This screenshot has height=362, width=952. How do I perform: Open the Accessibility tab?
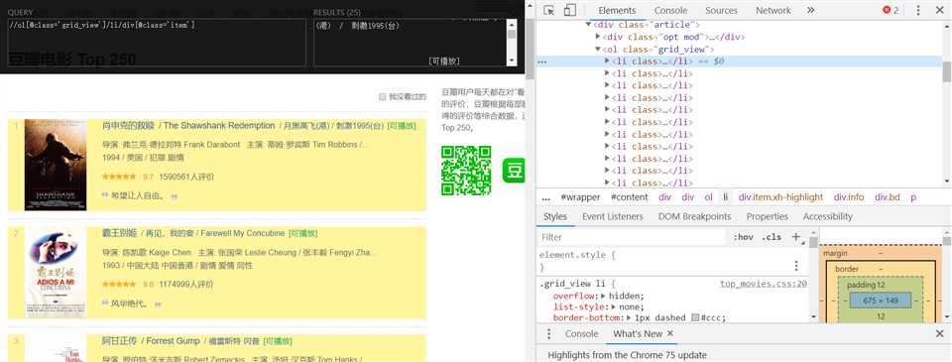[x=827, y=216]
